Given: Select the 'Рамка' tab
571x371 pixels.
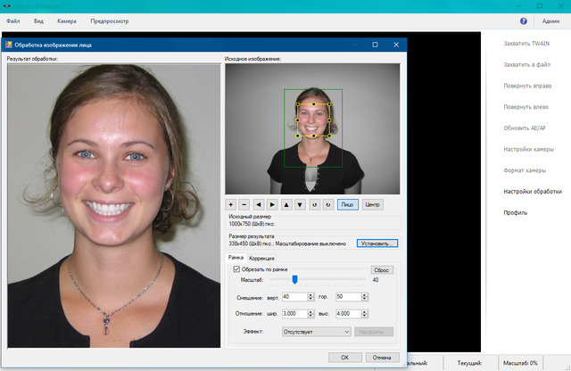Looking at the screenshot, I should pos(236,258).
